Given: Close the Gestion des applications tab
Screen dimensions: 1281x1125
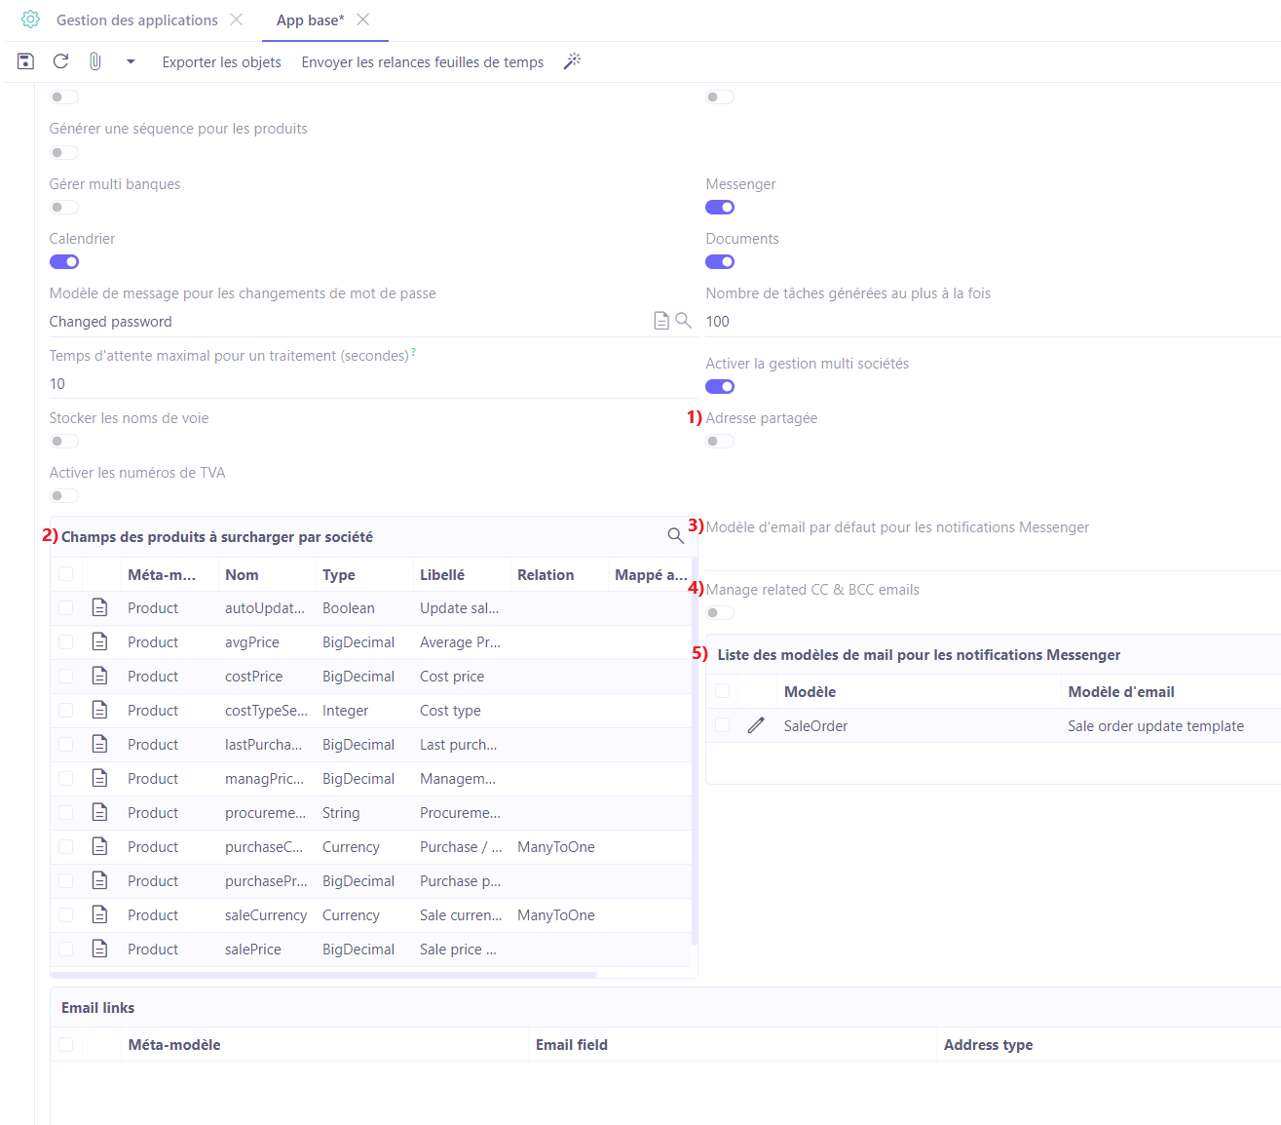Looking at the screenshot, I should (237, 19).
